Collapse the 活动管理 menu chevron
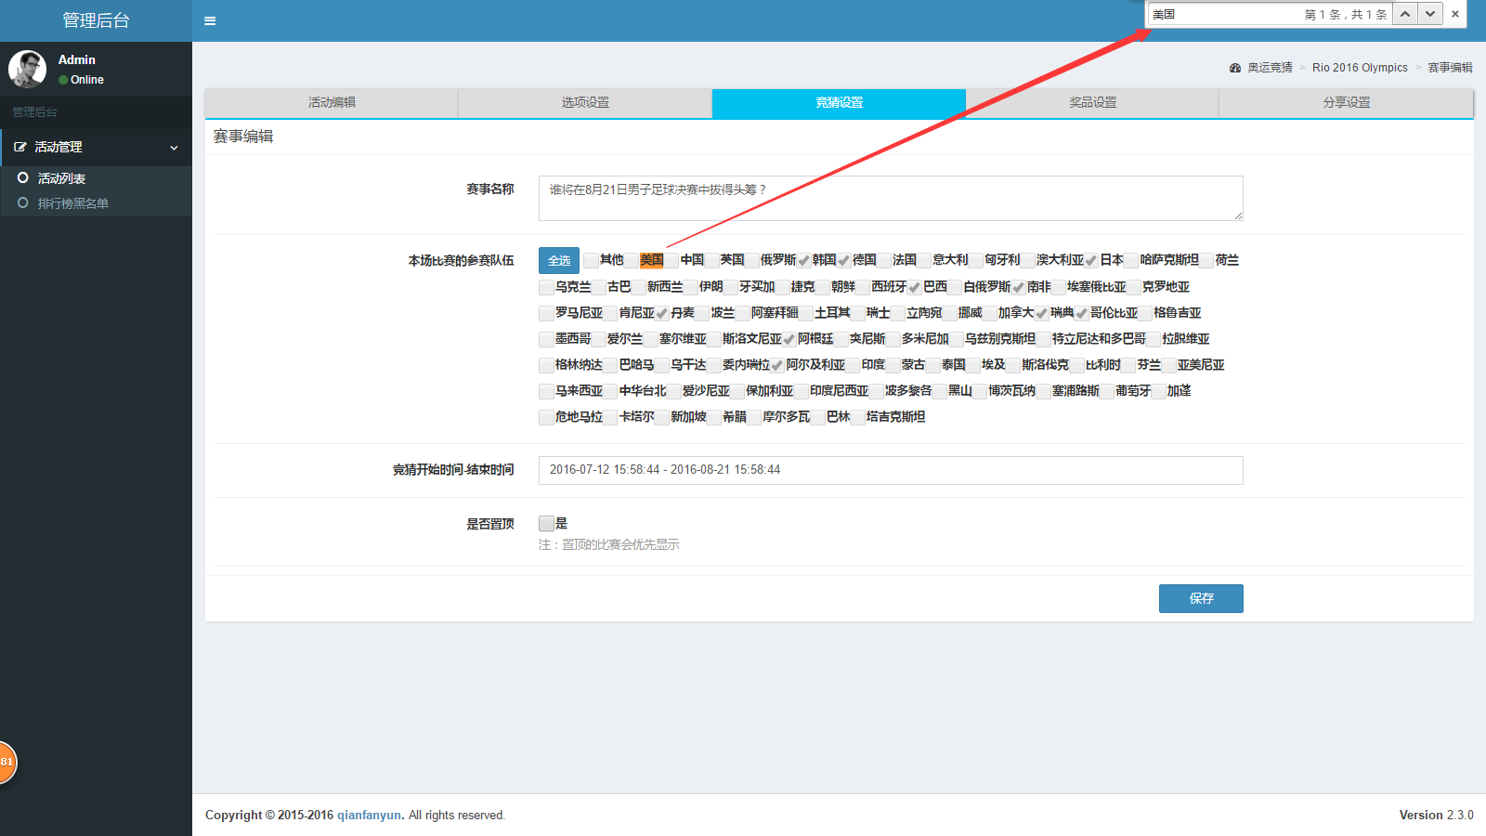This screenshot has height=836, width=1486. (174, 148)
